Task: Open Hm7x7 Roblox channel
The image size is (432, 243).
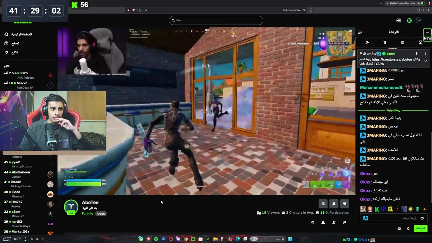Action: (29, 204)
